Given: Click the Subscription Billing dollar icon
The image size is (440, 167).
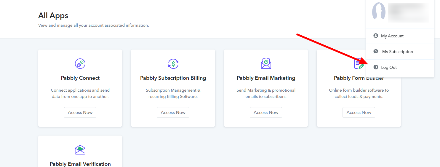Looking at the screenshot, I should click(x=173, y=63).
